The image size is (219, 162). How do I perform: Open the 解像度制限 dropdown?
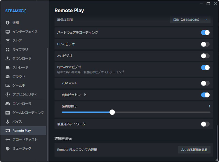point(190,20)
